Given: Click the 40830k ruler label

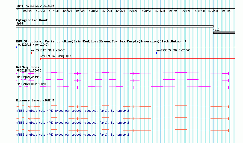Looking at the screenshot, I should [120, 11].
